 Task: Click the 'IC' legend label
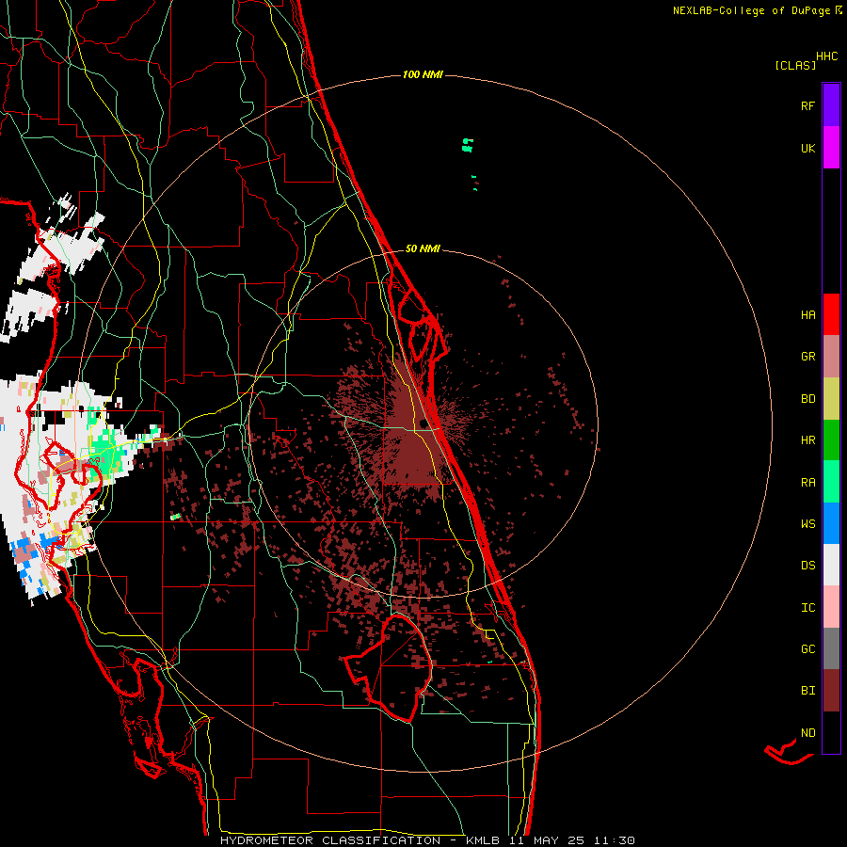[807, 608]
